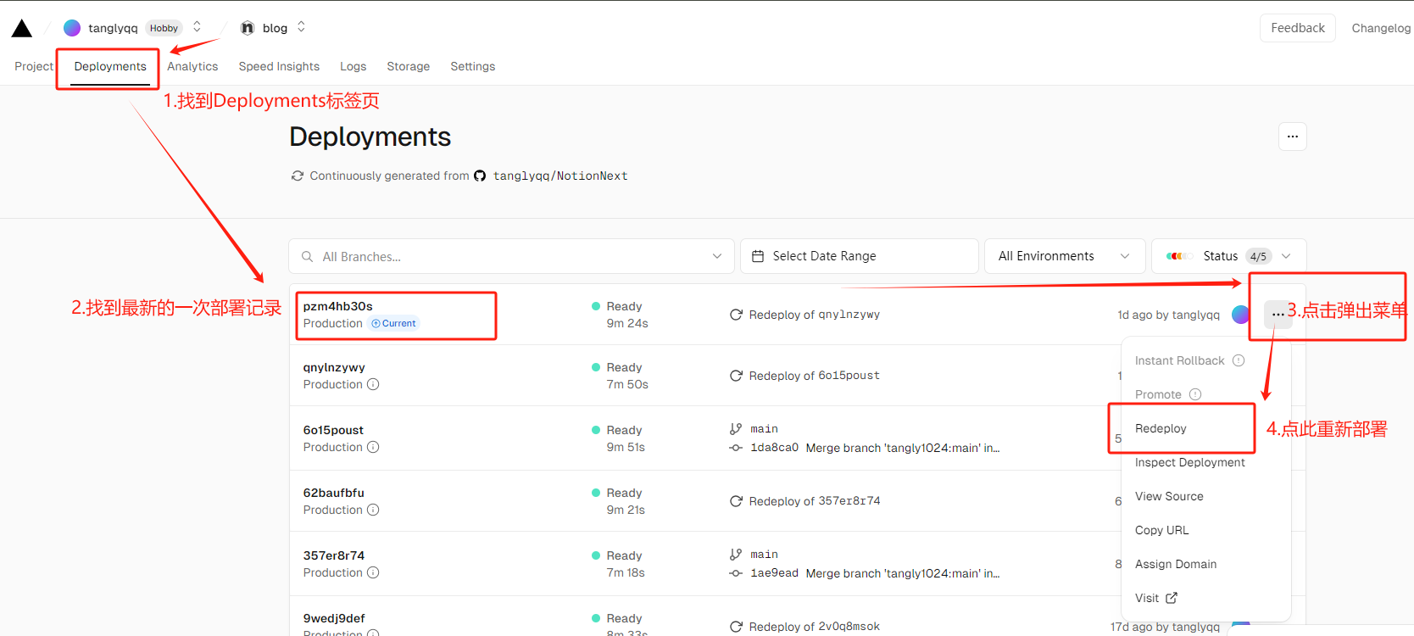Switch to the Project tab
The image size is (1414, 636).
(x=34, y=66)
